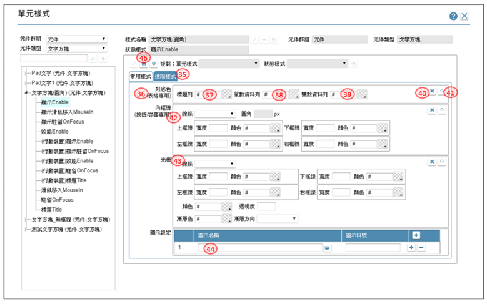Open the 雙數資料列 color picker swatch
Viewport: 487px width, 304px height.
[362, 94]
